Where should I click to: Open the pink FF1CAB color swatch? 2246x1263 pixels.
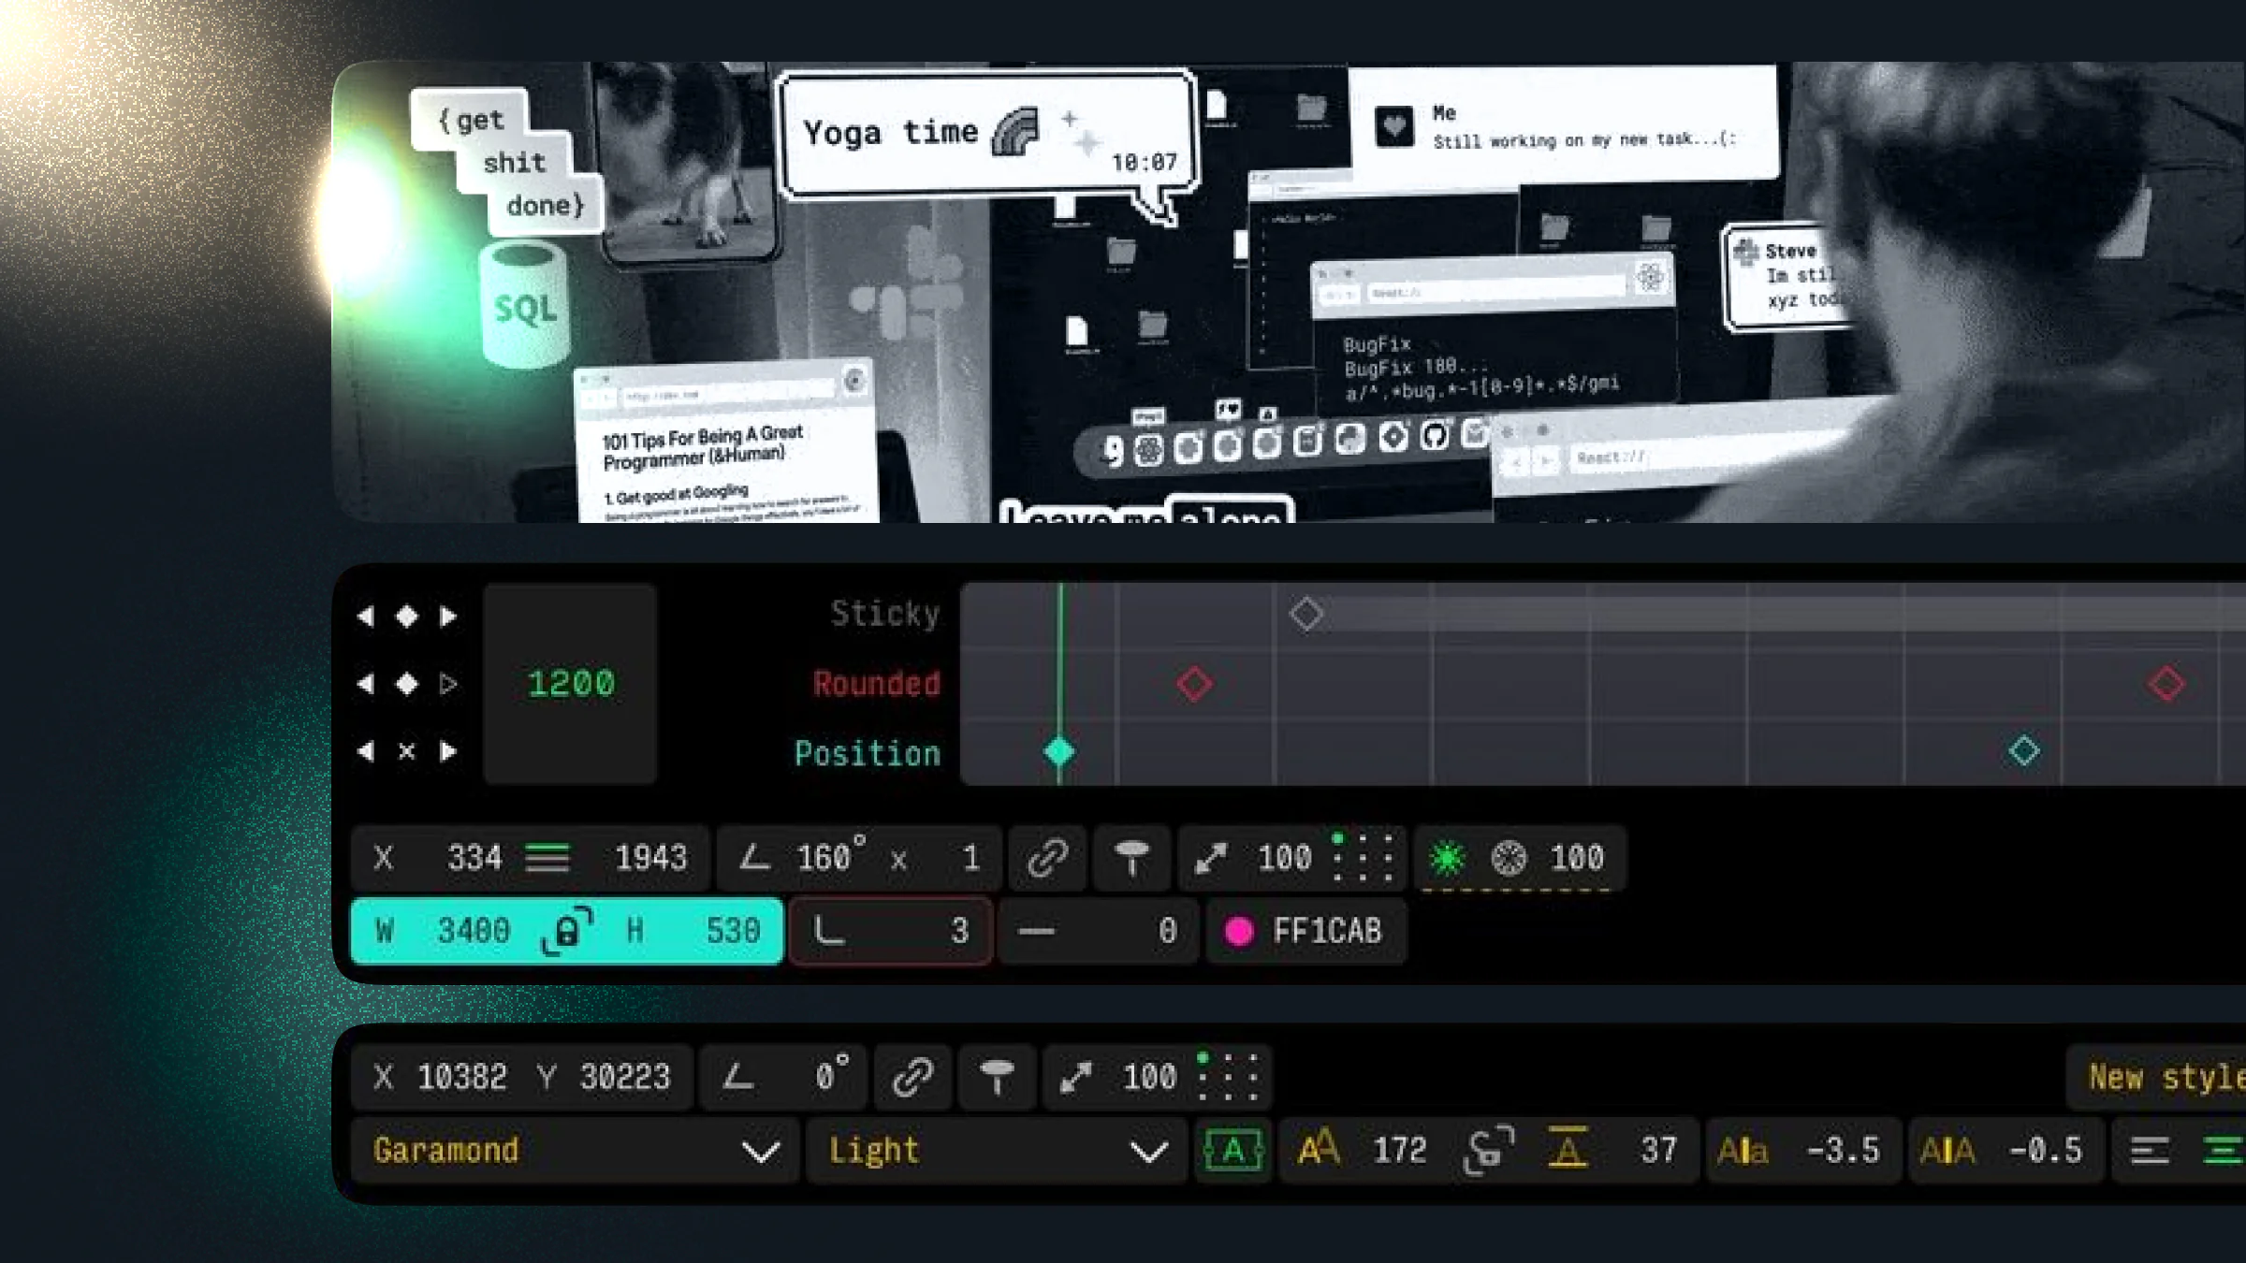pos(1239,931)
